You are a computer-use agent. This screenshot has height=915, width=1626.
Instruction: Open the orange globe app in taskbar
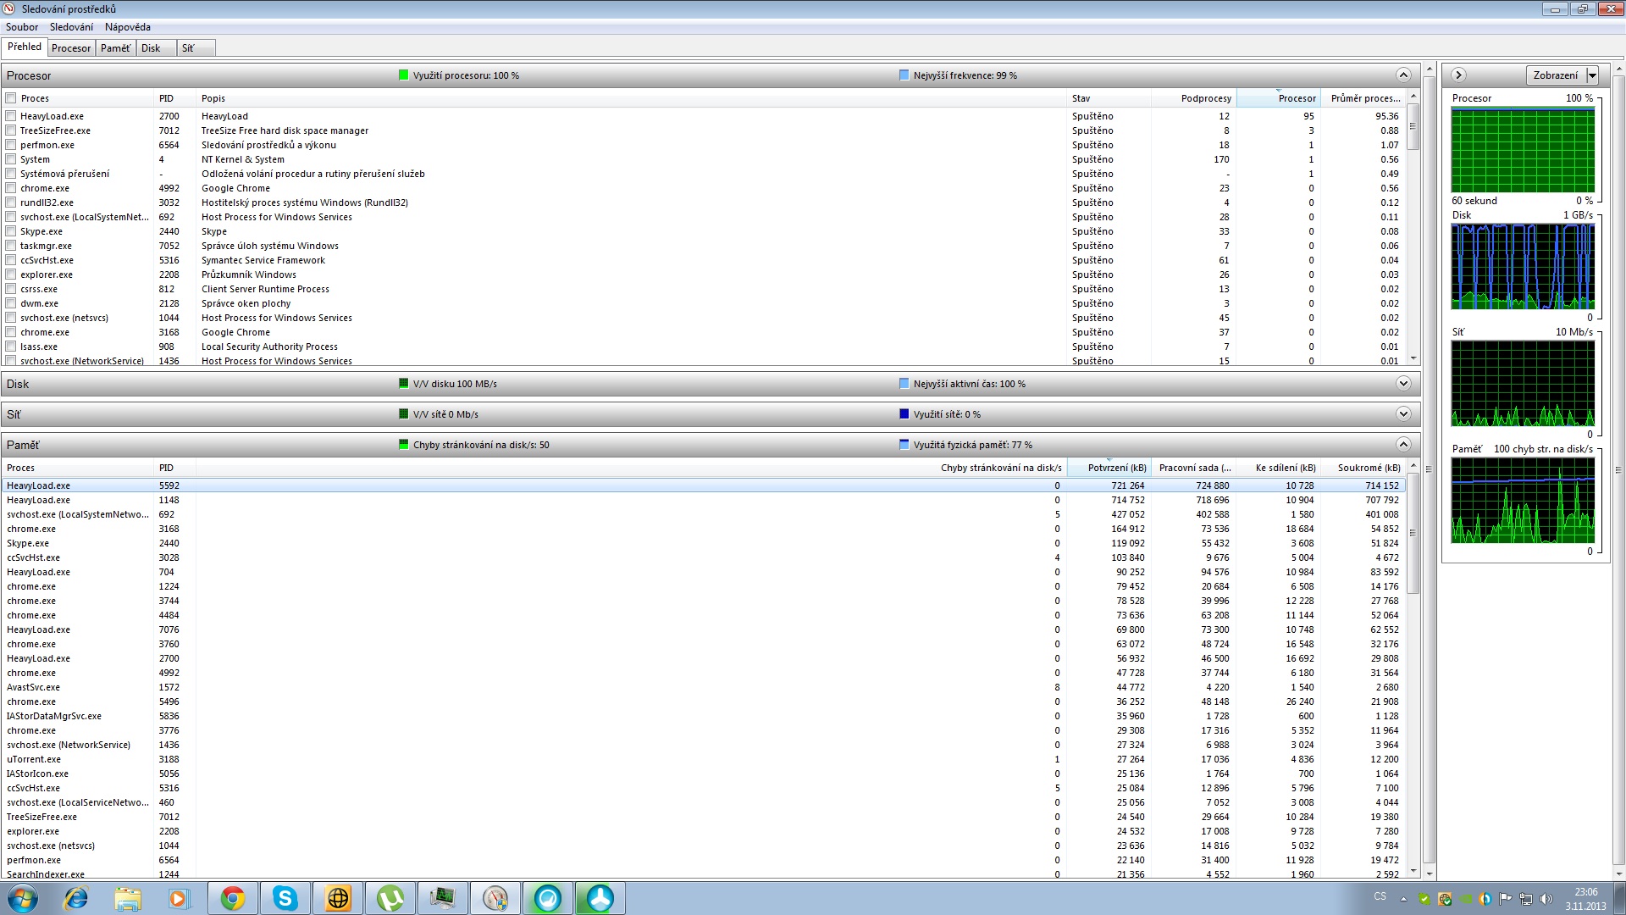338,898
